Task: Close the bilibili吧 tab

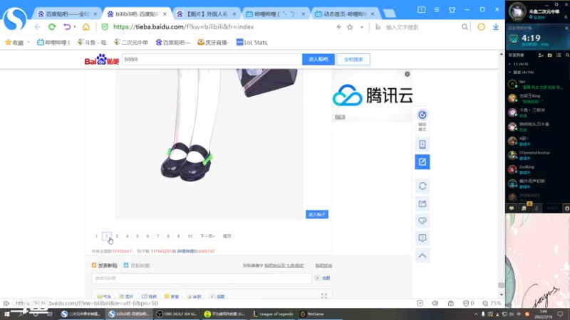Action: tap(165, 14)
